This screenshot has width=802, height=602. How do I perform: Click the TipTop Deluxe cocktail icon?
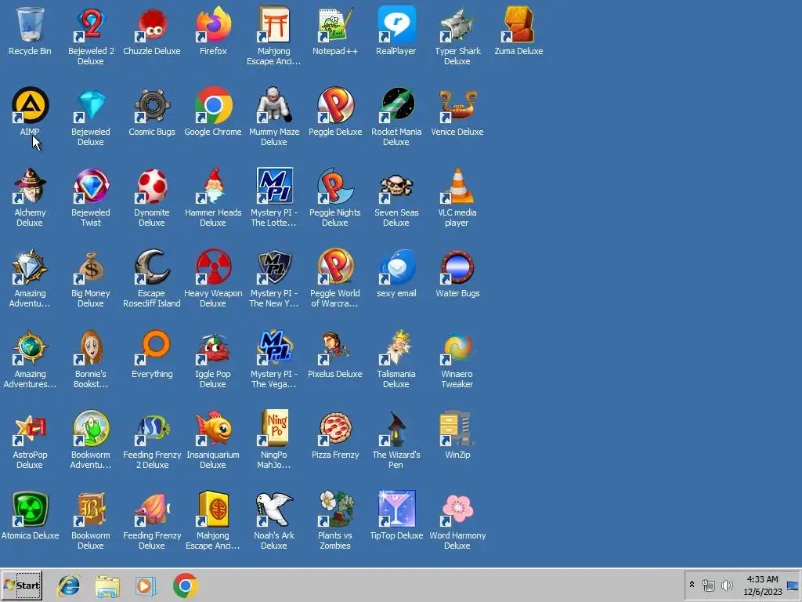point(396,510)
